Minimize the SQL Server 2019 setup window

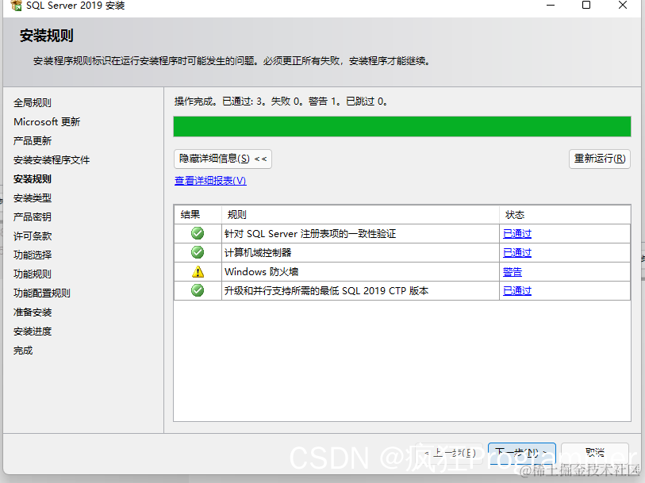(x=551, y=6)
